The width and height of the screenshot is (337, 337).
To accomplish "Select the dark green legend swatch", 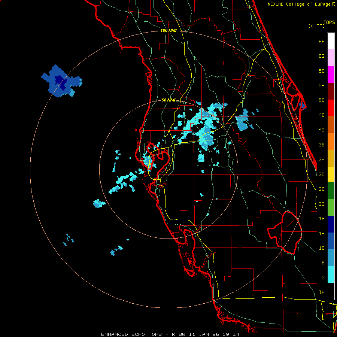I will coord(331,191).
